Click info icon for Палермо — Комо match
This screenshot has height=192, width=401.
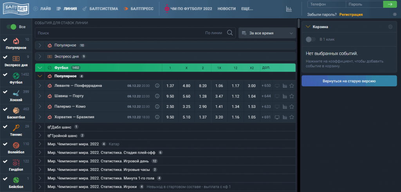pos(157,106)
